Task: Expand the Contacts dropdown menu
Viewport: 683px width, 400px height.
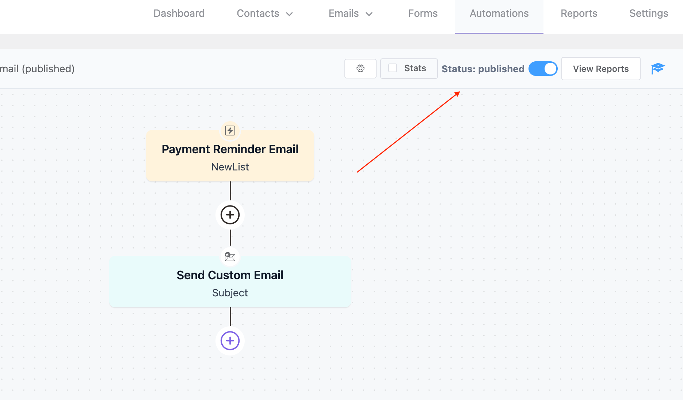Action: click(x=264, y=13)
